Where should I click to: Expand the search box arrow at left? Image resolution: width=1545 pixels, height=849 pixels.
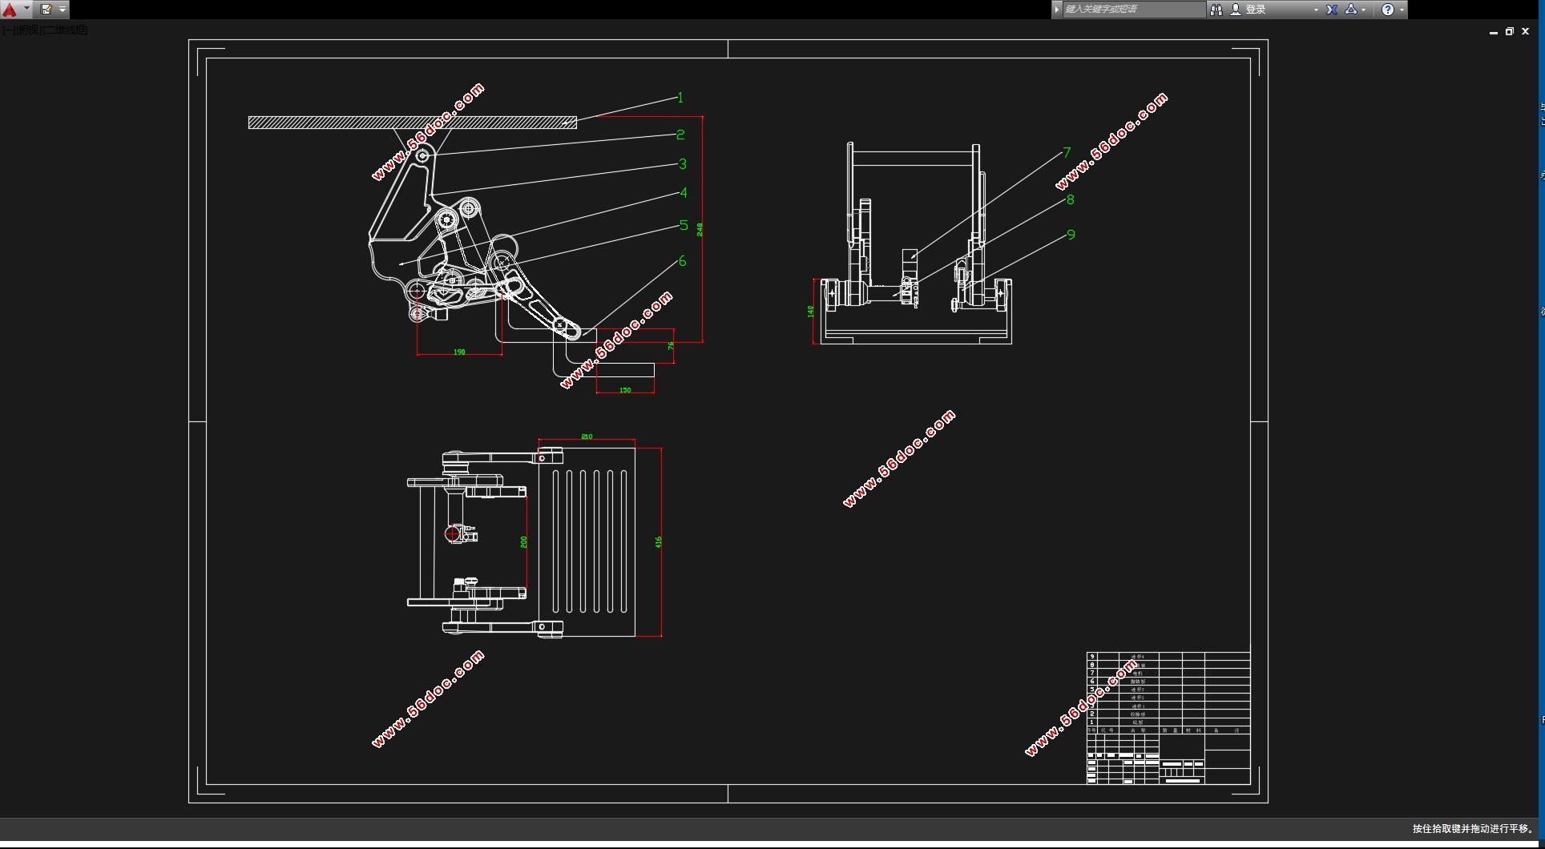[x=1057, y=10]
